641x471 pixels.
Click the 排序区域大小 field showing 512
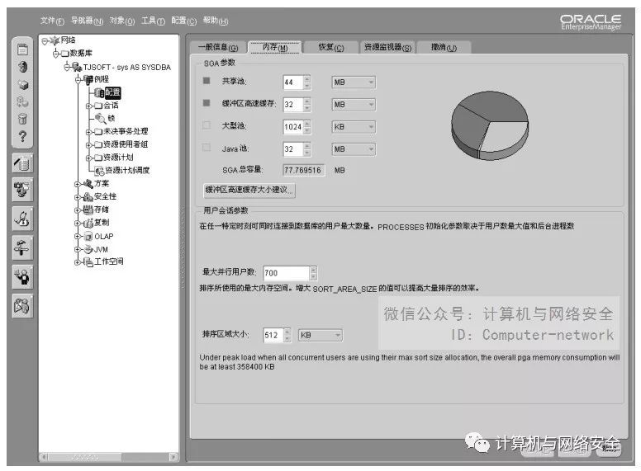coord(273,335)
